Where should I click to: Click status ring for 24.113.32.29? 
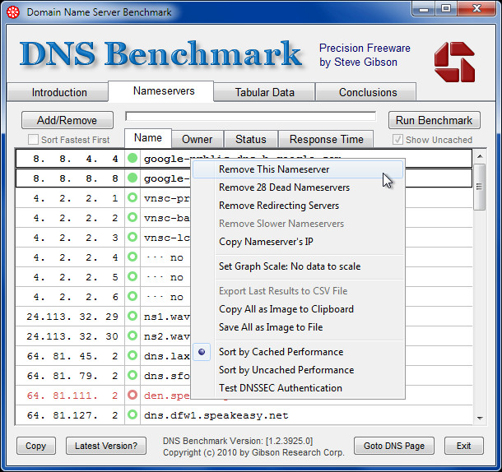pos(132,316)
